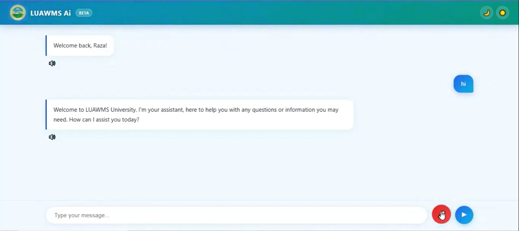Click the "Welcome to LUAWMS University" assistant reply
519x231 pixels.
[x=200, y=114]
